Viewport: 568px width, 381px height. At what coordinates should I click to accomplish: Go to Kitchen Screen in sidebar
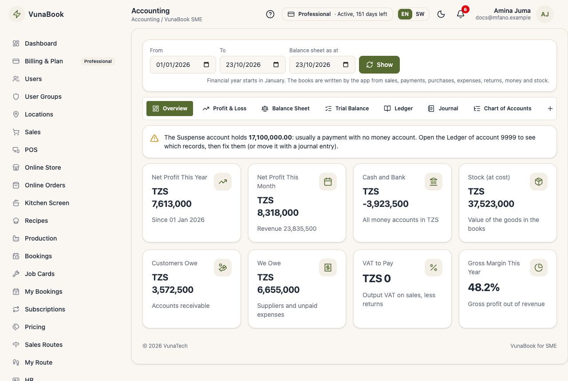[x=64, y=203]
